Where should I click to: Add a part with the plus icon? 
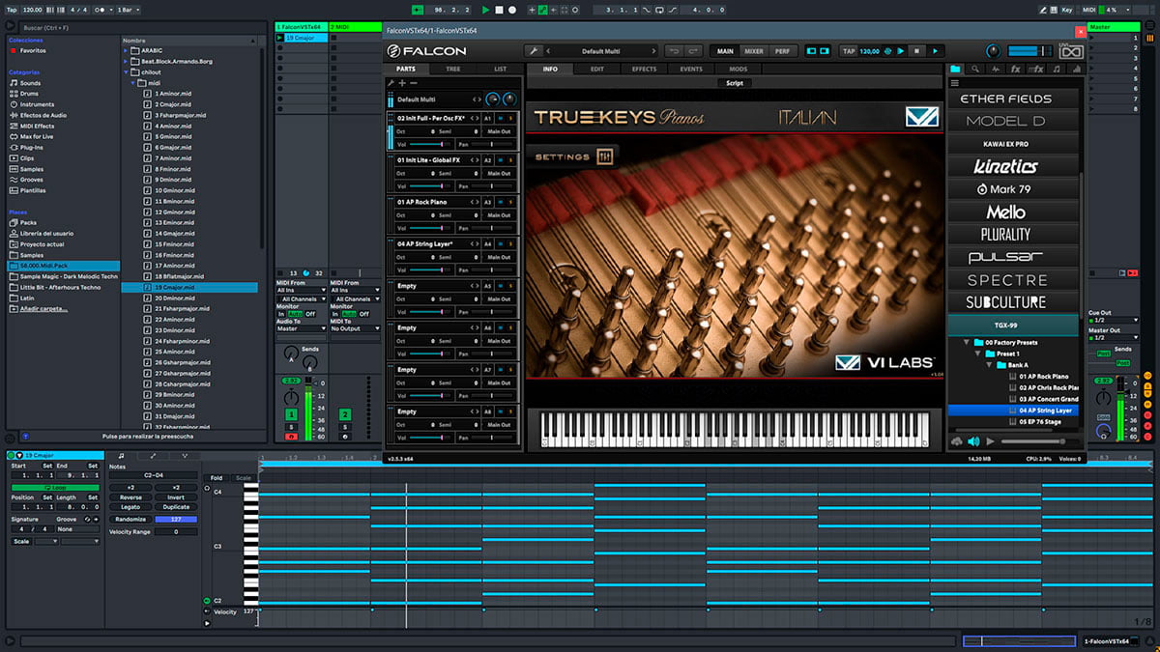click(x=402, y=83)
